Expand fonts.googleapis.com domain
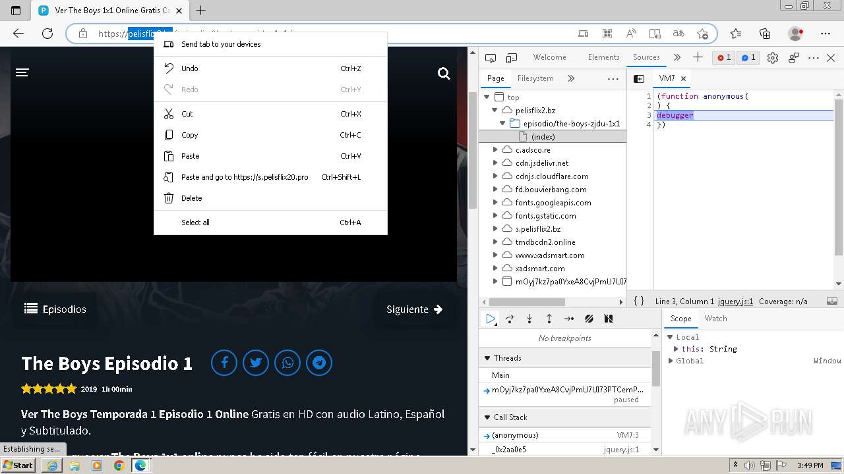 click(495, 202)
